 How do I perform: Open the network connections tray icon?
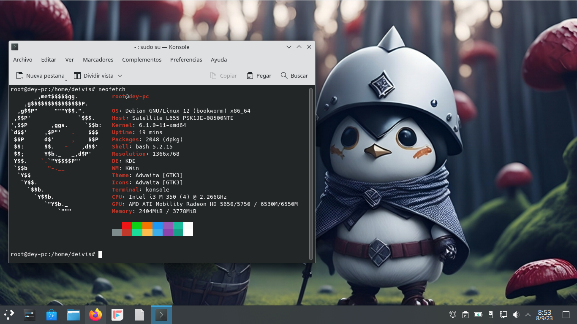coord(503,315)
